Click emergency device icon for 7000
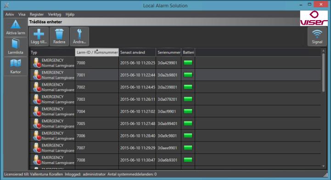331x180 pixels. pyautogui.click(x=37, y=63)
